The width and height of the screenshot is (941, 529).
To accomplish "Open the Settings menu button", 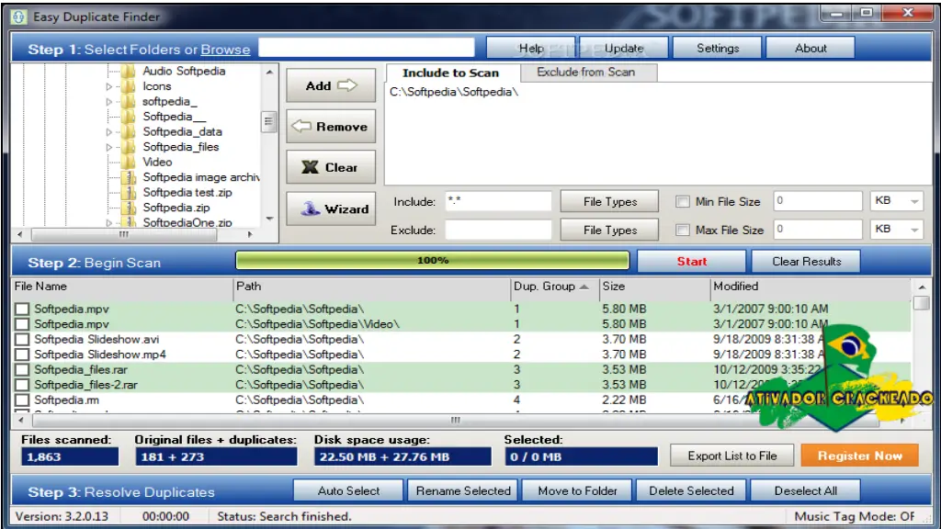I will click(717, 48).
